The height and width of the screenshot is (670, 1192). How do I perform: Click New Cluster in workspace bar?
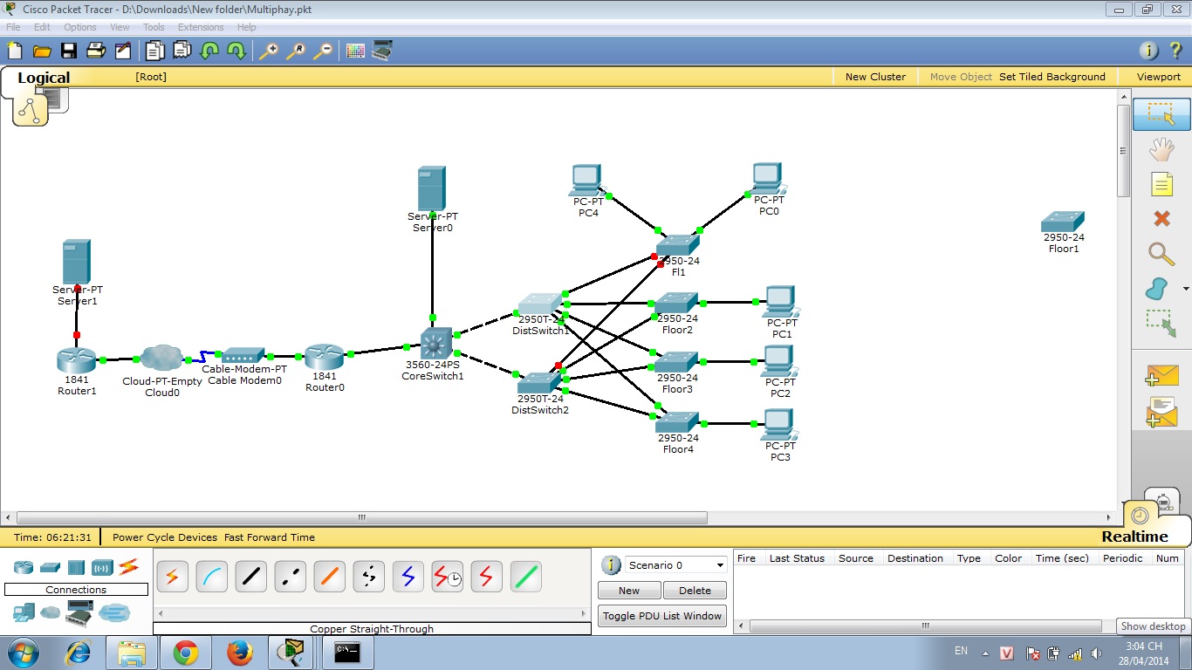[x=875, y=77]
